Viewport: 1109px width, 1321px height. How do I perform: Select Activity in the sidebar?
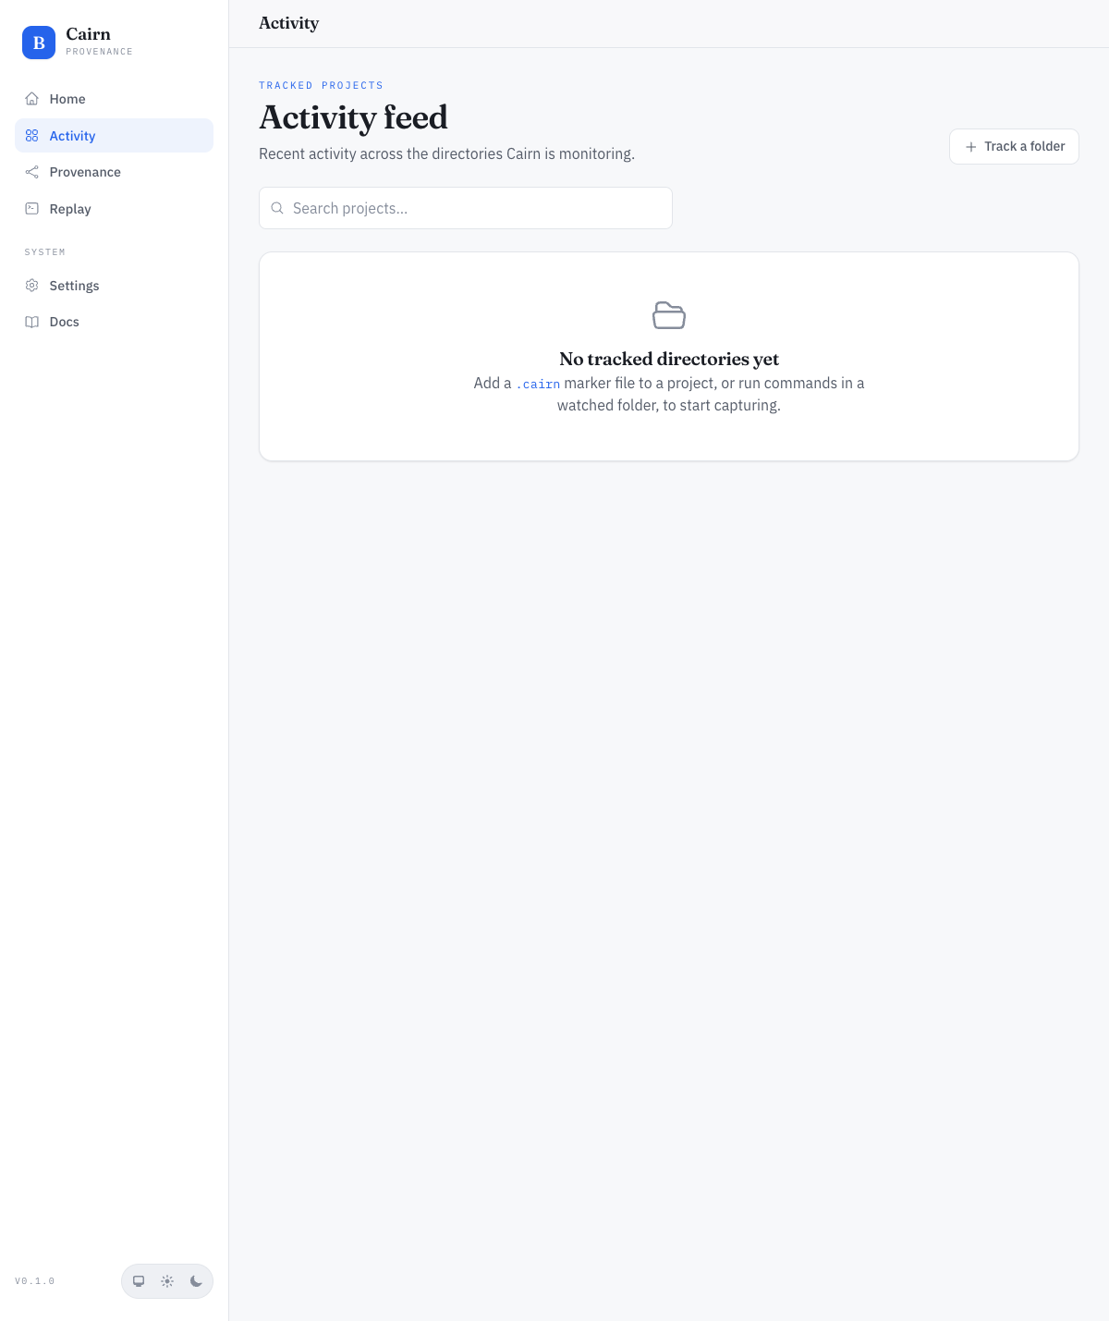[x=114, y=136]
